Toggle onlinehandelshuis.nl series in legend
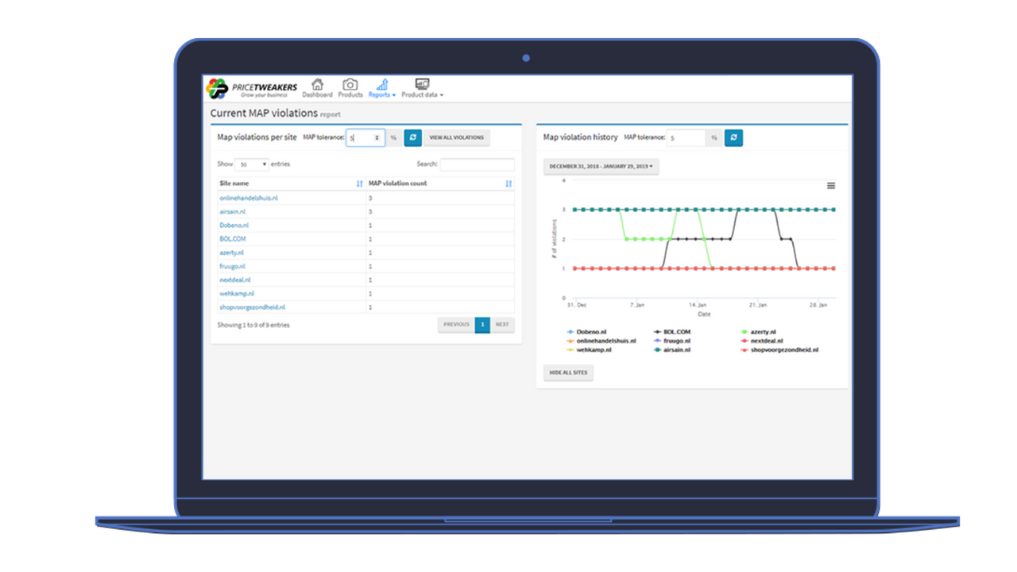 click(601, 340)
